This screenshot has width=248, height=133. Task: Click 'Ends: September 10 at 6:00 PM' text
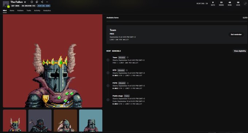tap(128, 101)
